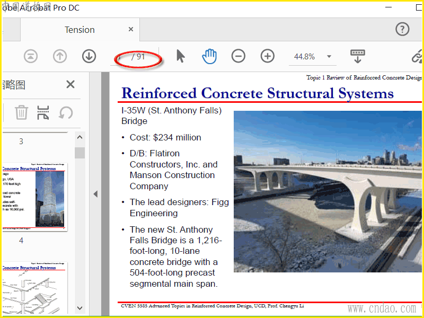Click the page number input field
The width and height of the screenshot is (424, 318).
[x=120, y=57]
